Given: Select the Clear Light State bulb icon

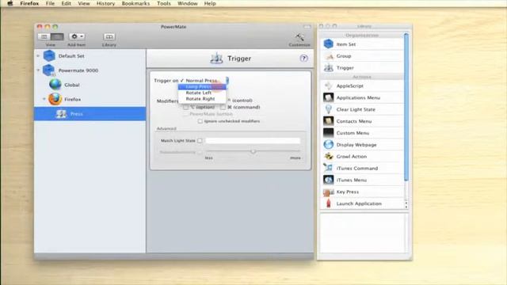Looking at the screenshot, I should point(329,109).
